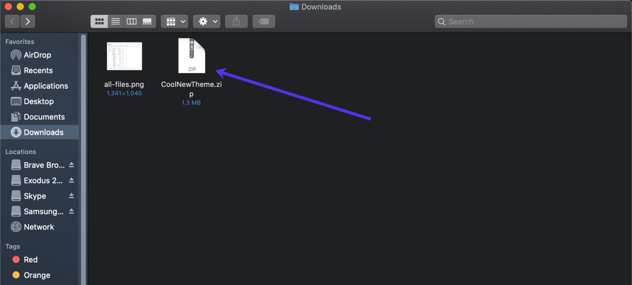Open the gear action menu
The width and height of the screenshot is (632, 285).
coord(207,22)
